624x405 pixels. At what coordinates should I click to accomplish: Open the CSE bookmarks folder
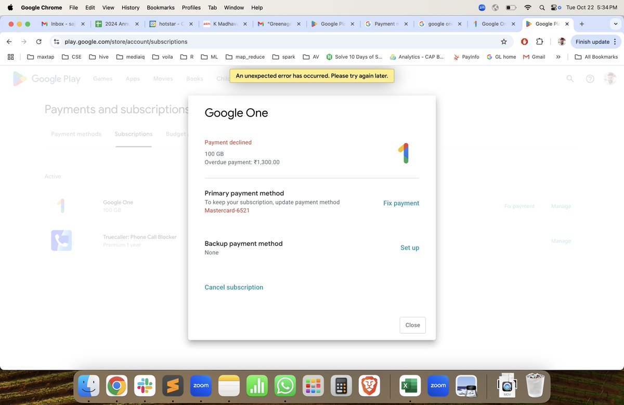tap(71, 57)
